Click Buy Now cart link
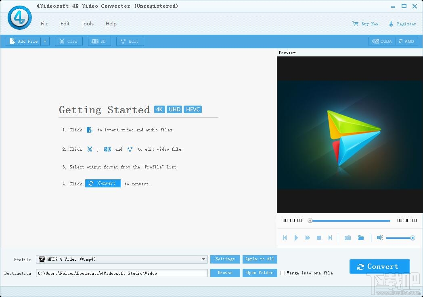The image size is (423, 297). (x=365, y=24)
